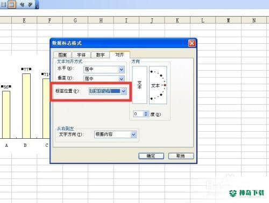Select the By Column chart toolbar icon

coord(12,4)
